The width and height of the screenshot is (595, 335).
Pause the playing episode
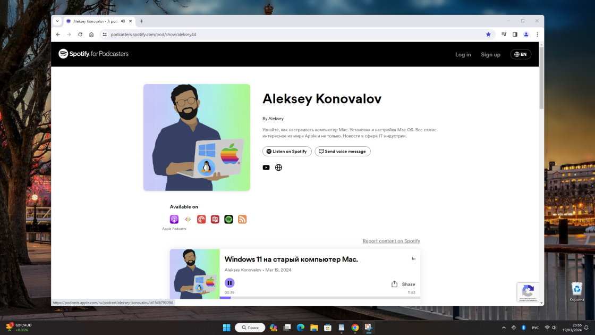click(x=229, y=282)
